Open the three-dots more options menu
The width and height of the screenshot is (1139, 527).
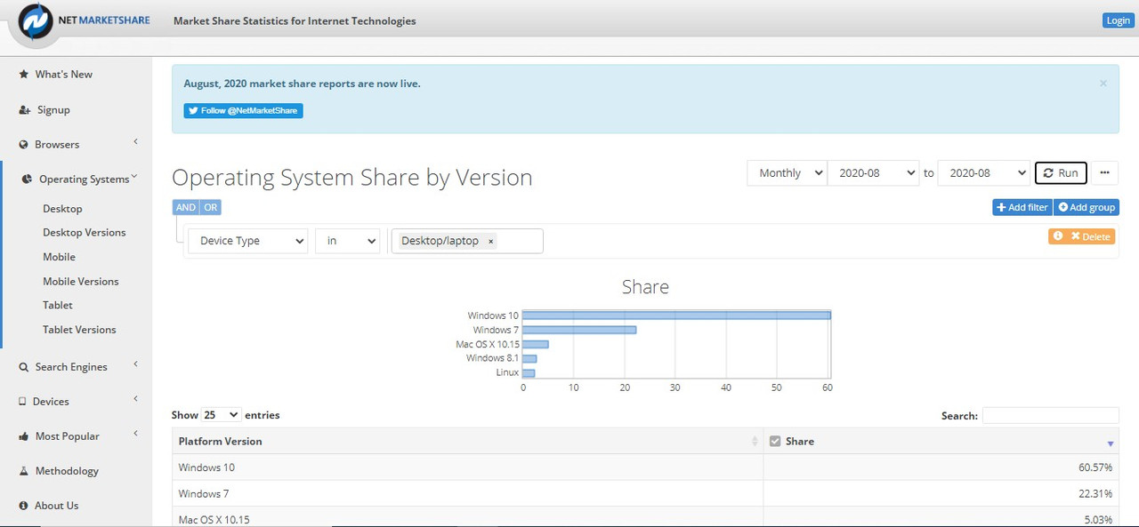click(x=1105, y=173)
